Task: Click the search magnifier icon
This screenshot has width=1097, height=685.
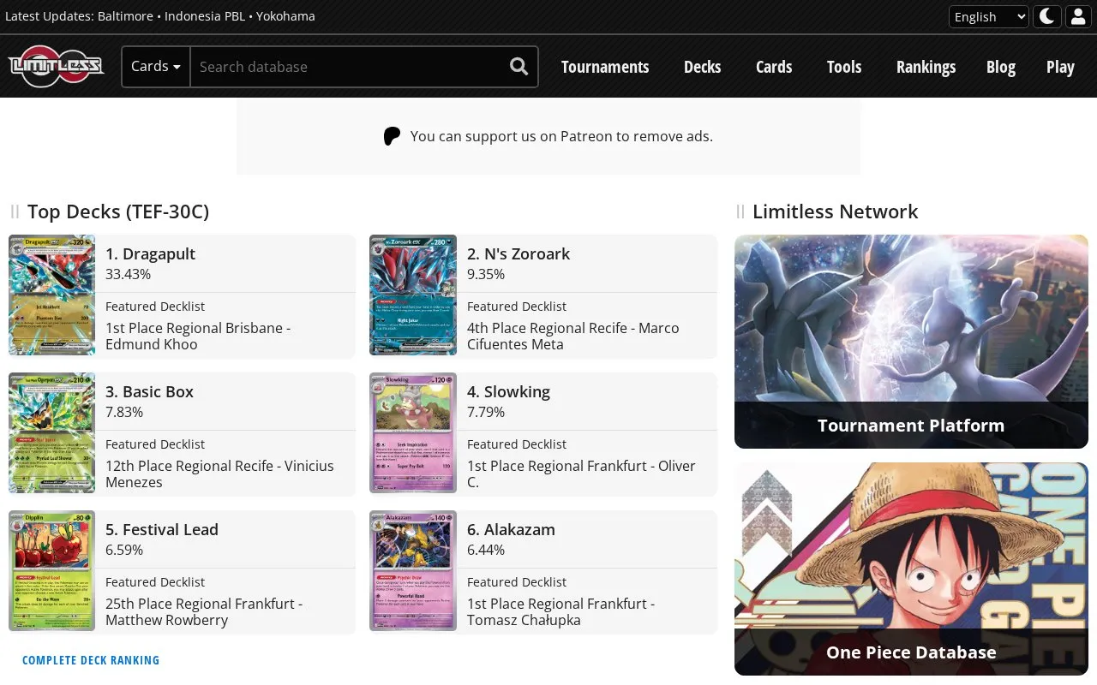Action: 519,67
